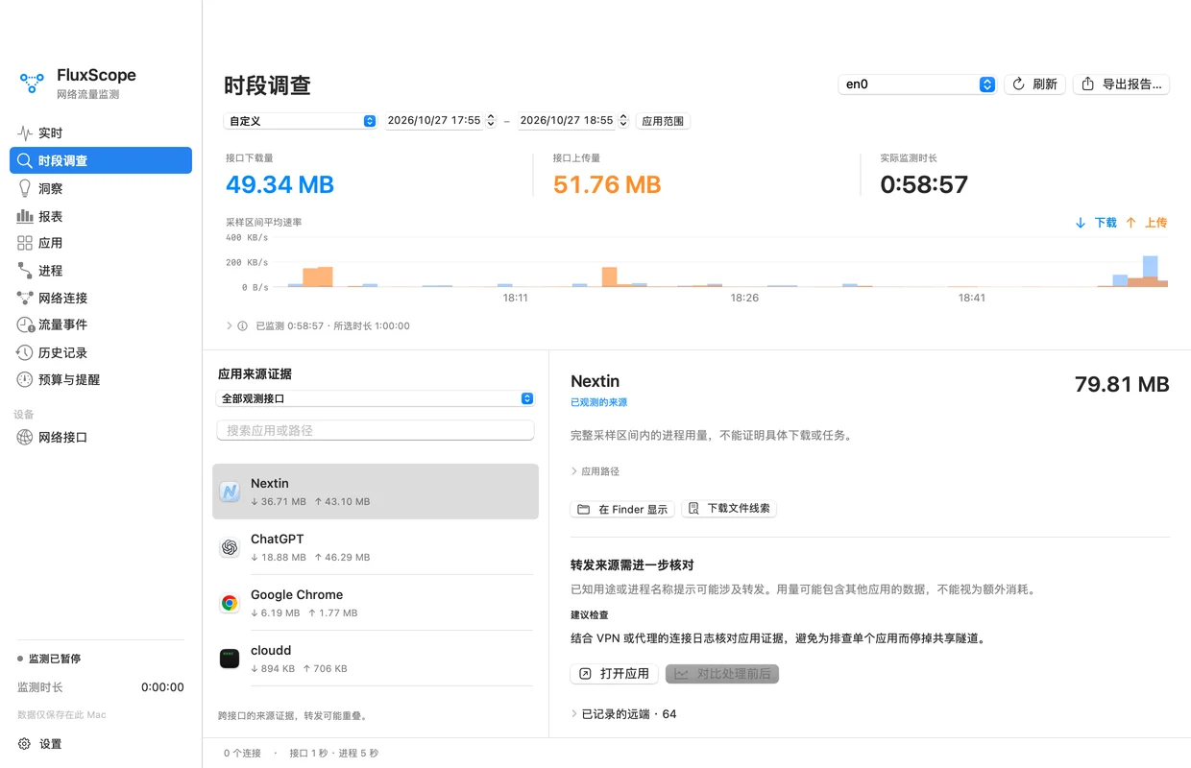Click the end time stepper 18:55

pyautogui.click(x=623, y=121)
